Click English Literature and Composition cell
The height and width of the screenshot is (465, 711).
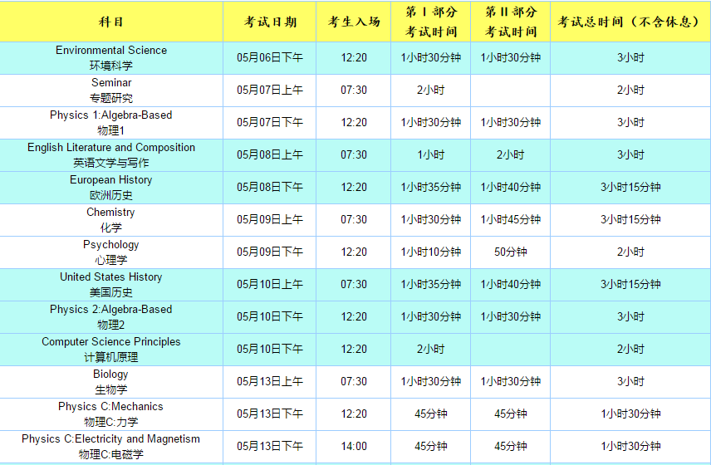(111, 154)
